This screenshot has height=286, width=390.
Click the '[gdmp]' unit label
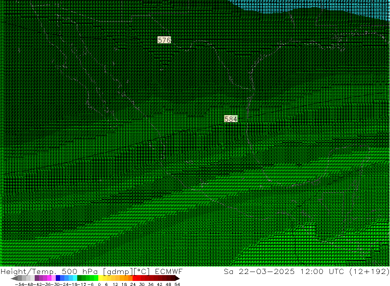pyautogui.click(x=118, y=272)
